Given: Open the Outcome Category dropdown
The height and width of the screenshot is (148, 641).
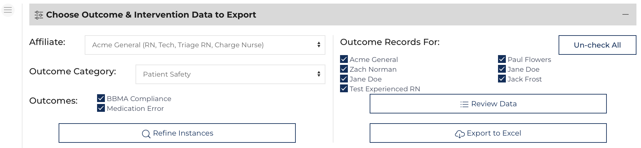Looking at the screenshot, I should [230, 74].
